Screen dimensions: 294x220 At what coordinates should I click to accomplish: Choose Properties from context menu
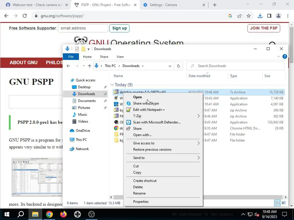[x=163, y=202]
